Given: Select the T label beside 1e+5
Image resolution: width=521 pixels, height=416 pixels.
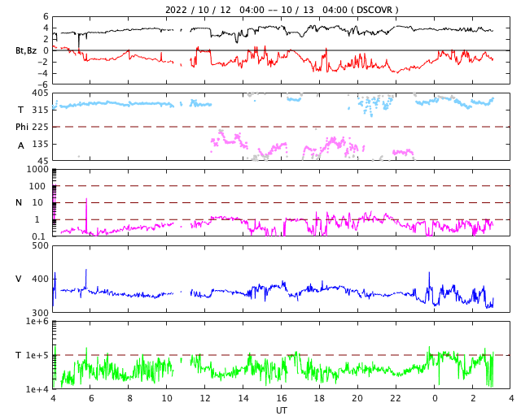Looking at the screenshot, I should [19, 355].
